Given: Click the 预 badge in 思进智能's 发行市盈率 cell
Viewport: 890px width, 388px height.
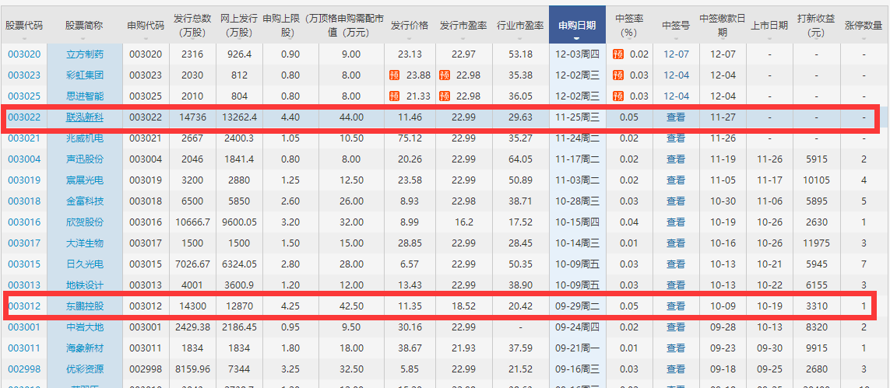Looking at the screenshot, I should pos(445,96).
